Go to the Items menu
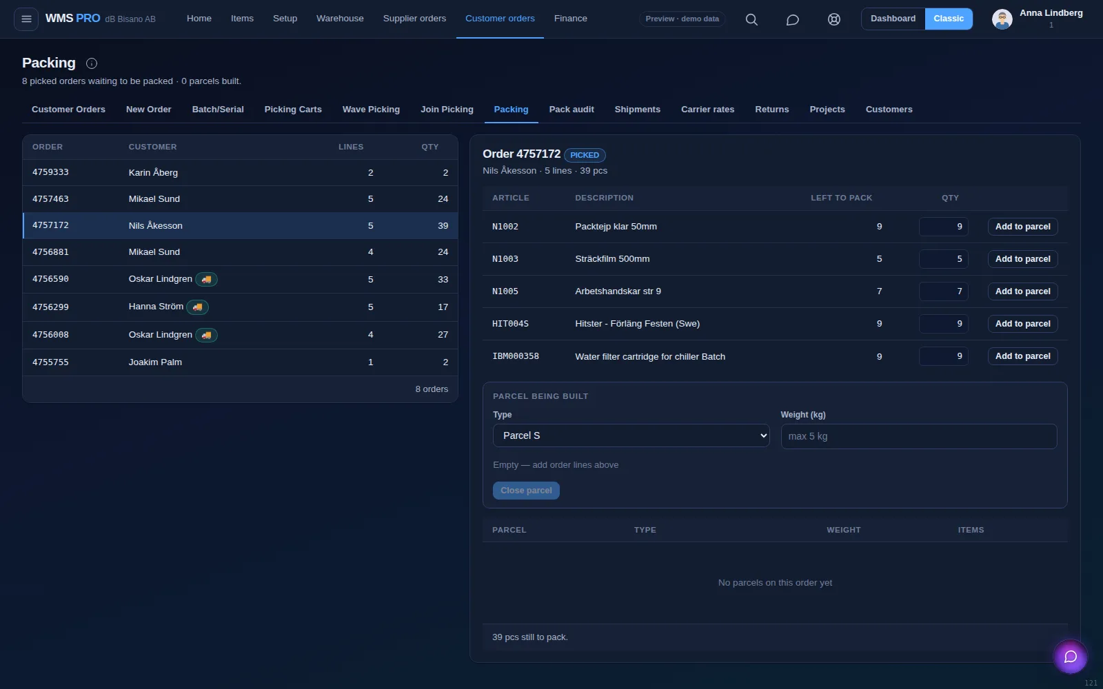The width and height of the screenshot is (1103, 689). pyautogui.click(x=242, y=19)
